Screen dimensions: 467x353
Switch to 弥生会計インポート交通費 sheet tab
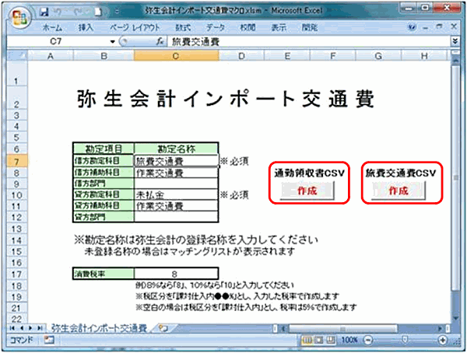tap(99, 328)
